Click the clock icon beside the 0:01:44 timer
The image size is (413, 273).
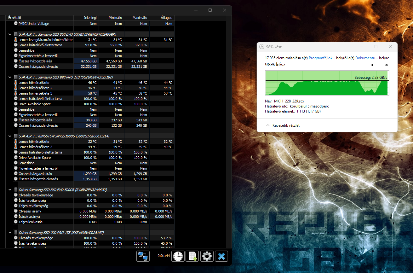tap(178, 256)
